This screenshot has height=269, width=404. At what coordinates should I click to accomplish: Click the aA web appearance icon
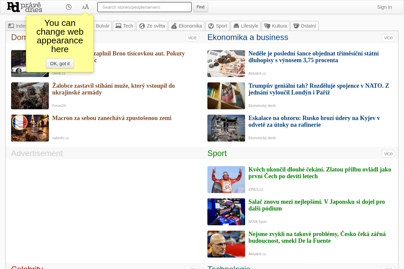[x=86, y=7]
